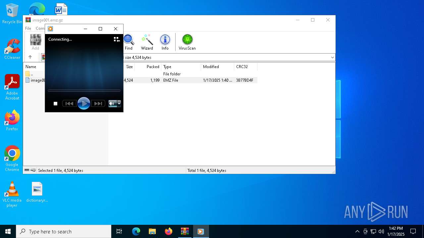The height and width of the screenshot is (238, 424).
Task: Skip to previous track in Media Player
Action: [x=69, y=104]
